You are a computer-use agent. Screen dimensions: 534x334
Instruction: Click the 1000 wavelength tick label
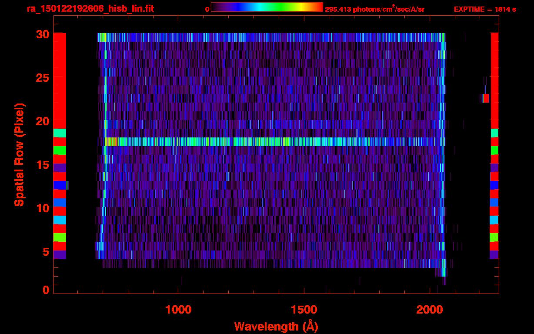(x=179, y=310)
